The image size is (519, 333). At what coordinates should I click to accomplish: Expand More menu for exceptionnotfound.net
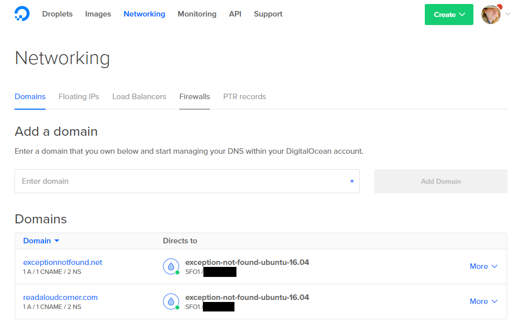[483, 266]
